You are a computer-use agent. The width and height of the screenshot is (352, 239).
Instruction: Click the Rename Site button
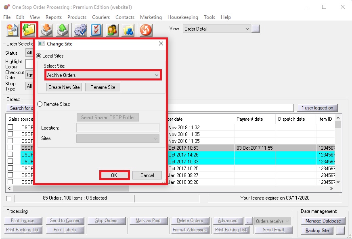(x=103, y=87)
